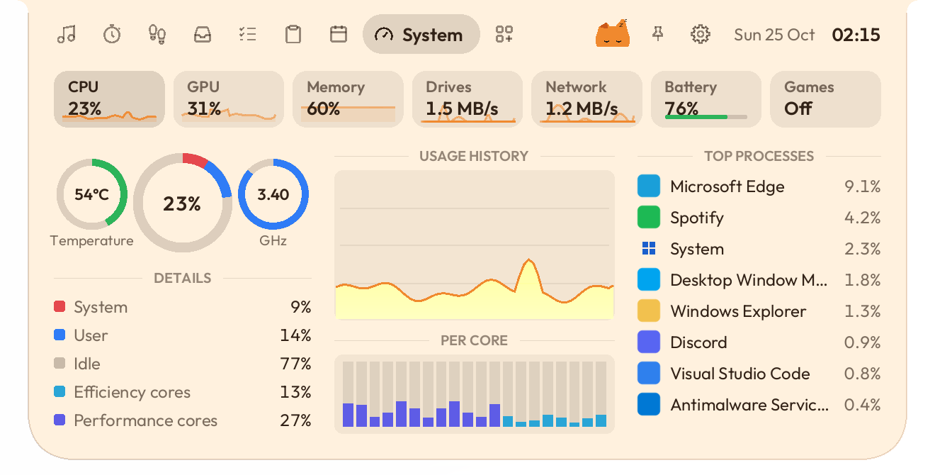This screenshot has width=935, height=475.
Task: Click the PER CORE heading
Action: pos(474,340)
